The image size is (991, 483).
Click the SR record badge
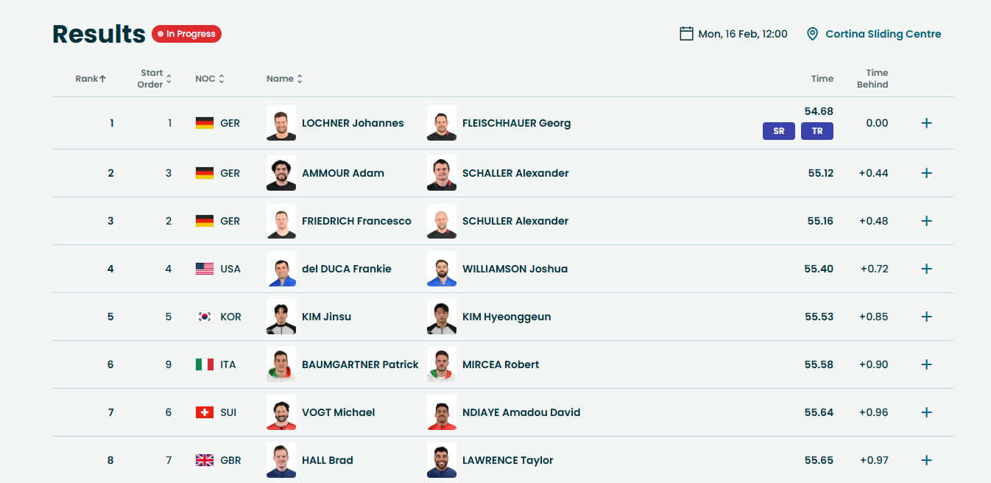point(778,132)
